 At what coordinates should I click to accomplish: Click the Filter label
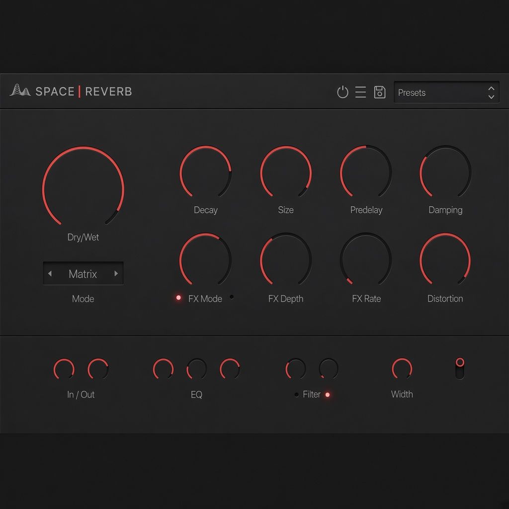(x=312, y=394)
